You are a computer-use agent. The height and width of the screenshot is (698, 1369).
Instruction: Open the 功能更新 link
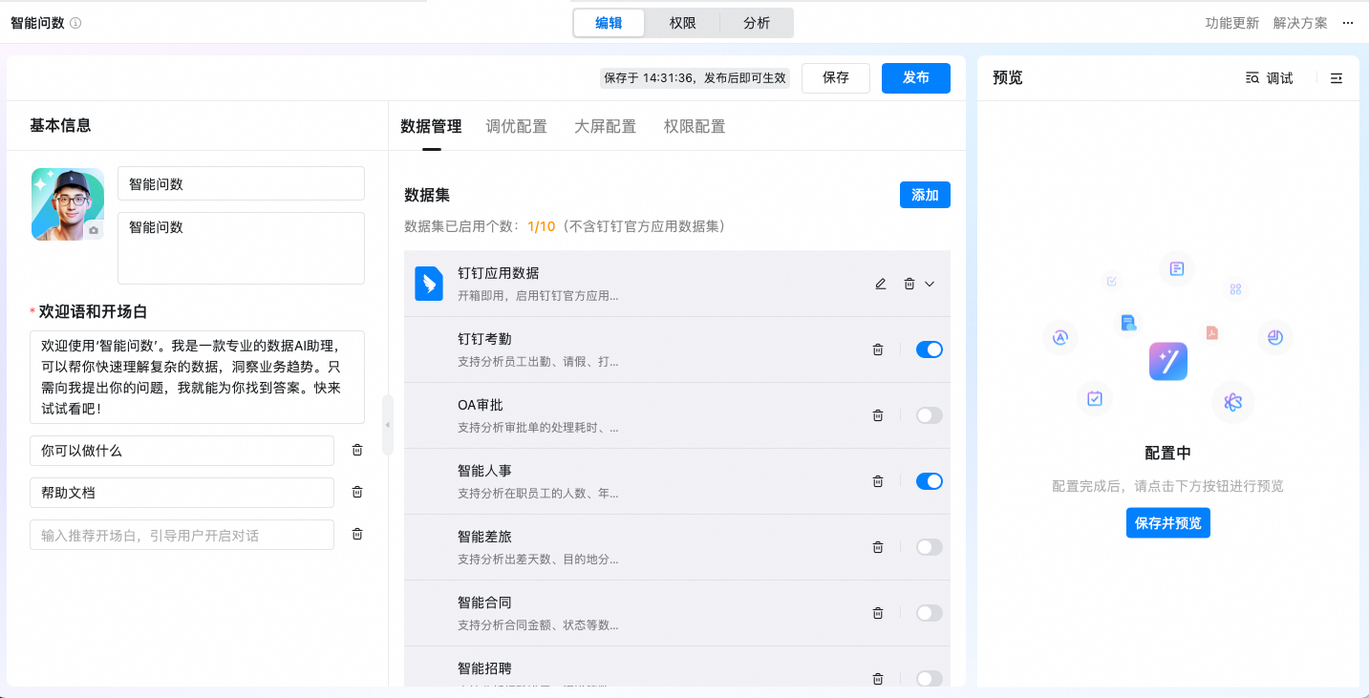[x=1232, y=23]
